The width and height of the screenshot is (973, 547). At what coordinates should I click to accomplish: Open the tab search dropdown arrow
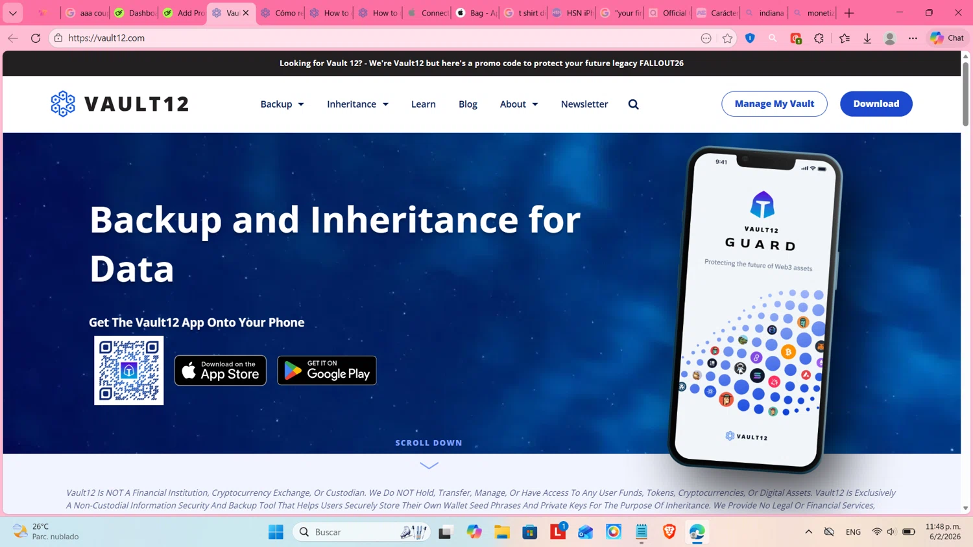(13, 13)
